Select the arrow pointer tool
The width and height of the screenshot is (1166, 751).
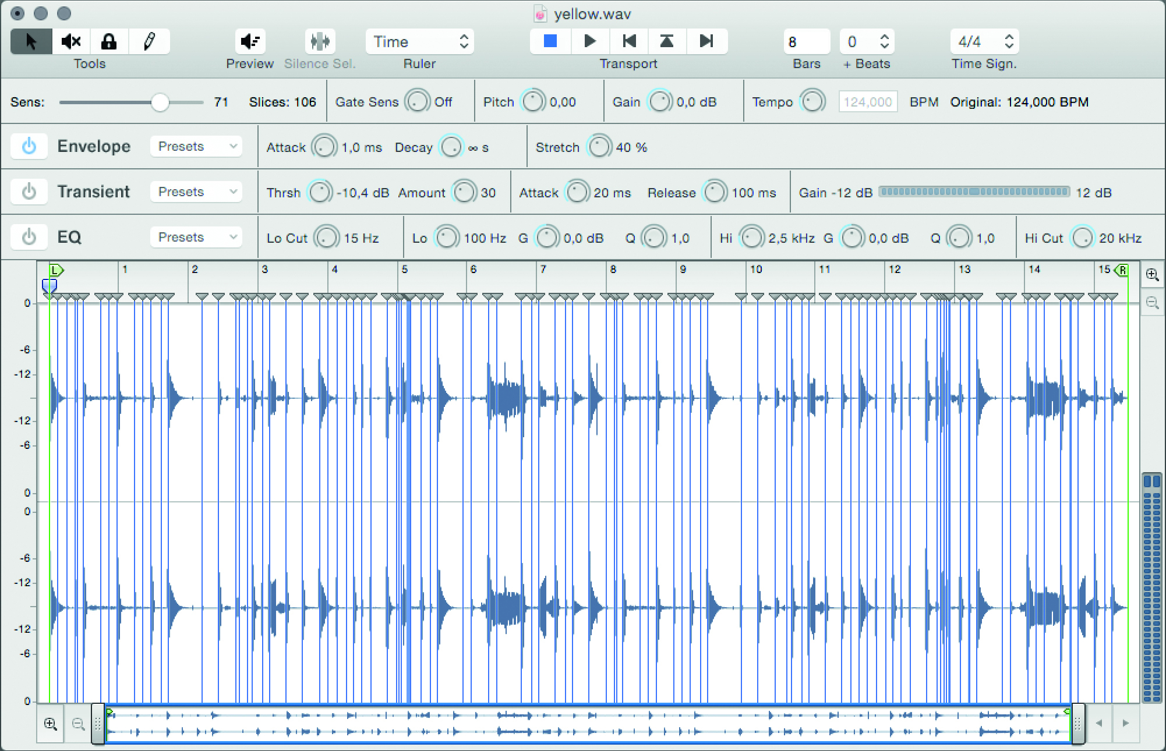tap(31, 41)
